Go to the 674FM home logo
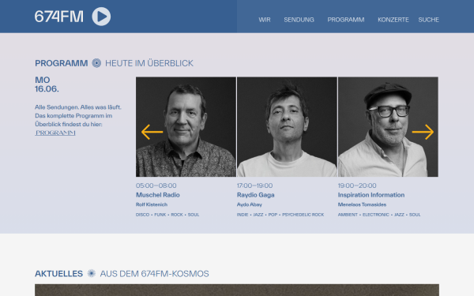 coord(59,17)
